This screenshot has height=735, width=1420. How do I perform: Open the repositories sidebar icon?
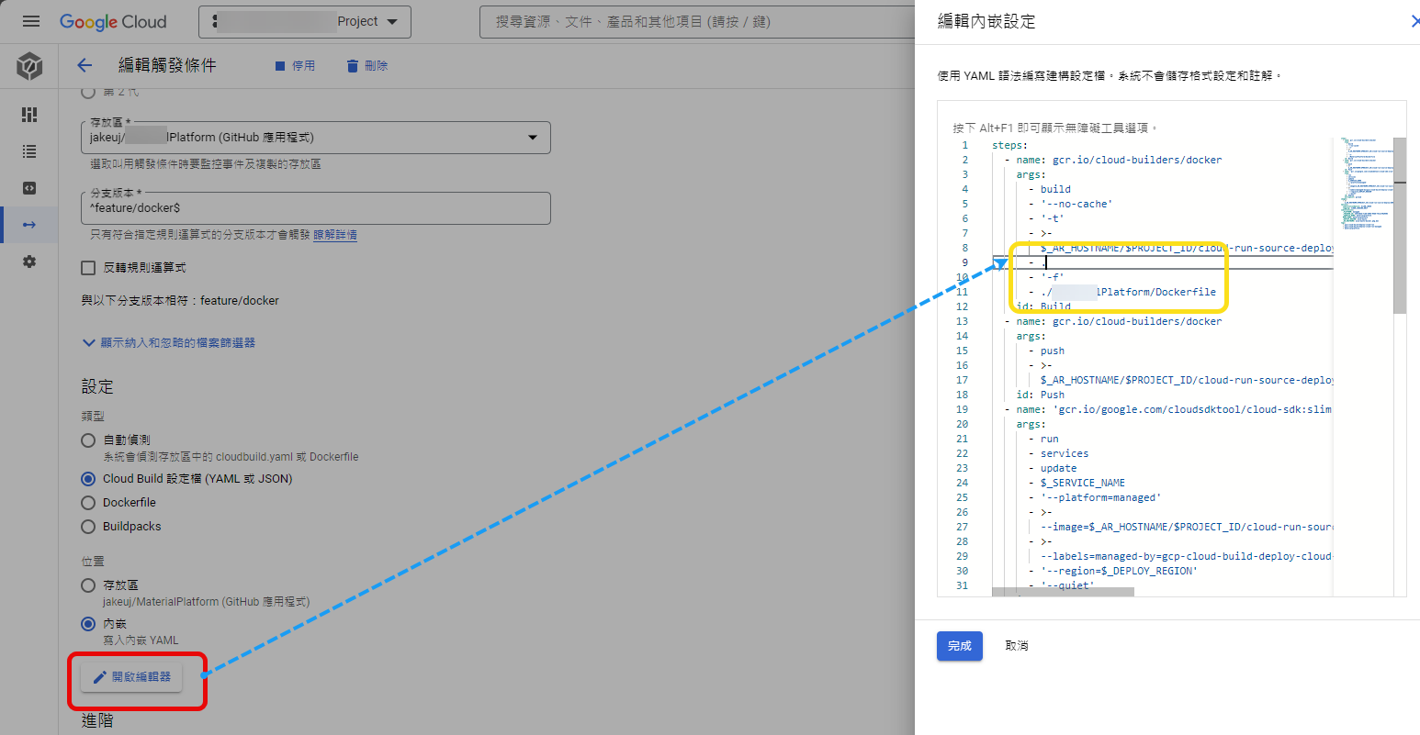click(29, 188)
